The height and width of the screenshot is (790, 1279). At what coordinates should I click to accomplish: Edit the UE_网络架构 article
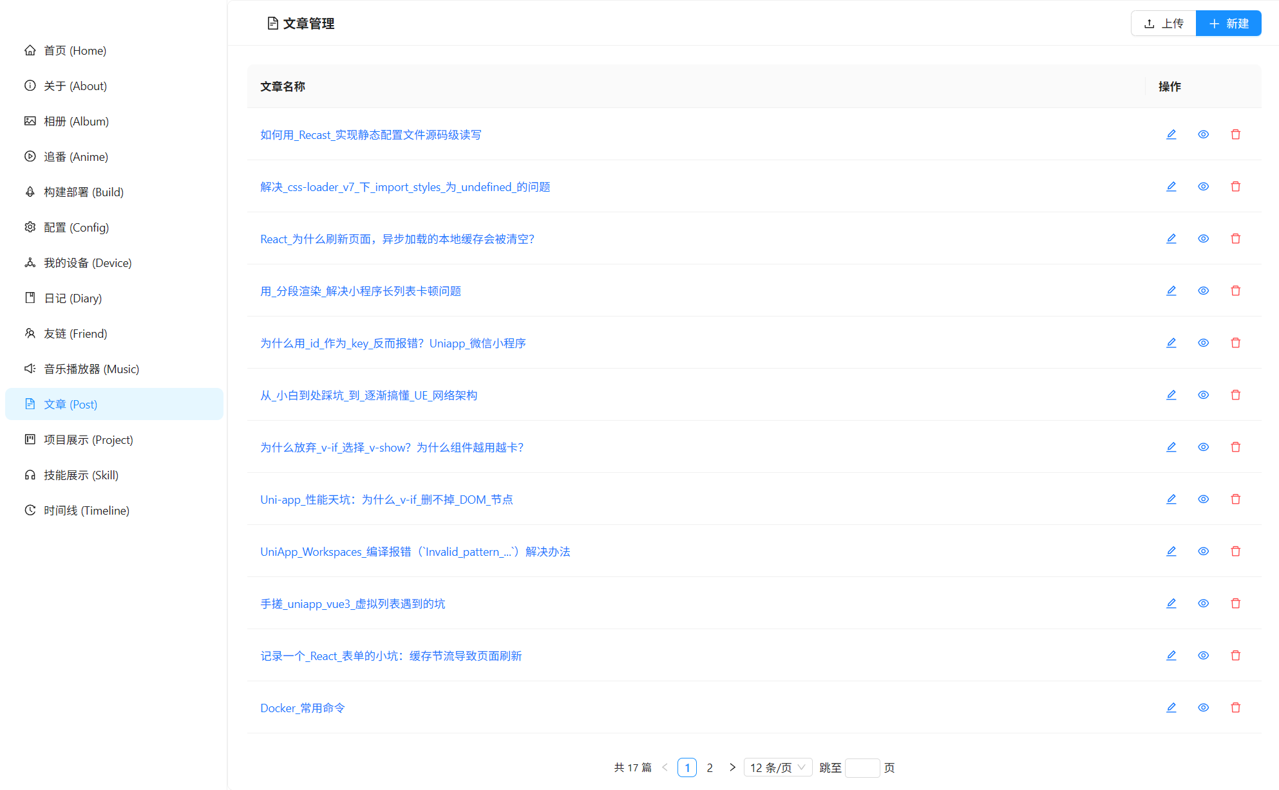point(1171,395)
